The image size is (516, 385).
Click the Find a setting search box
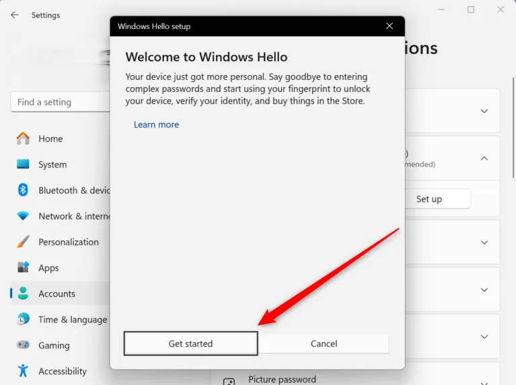click(61, 102)
